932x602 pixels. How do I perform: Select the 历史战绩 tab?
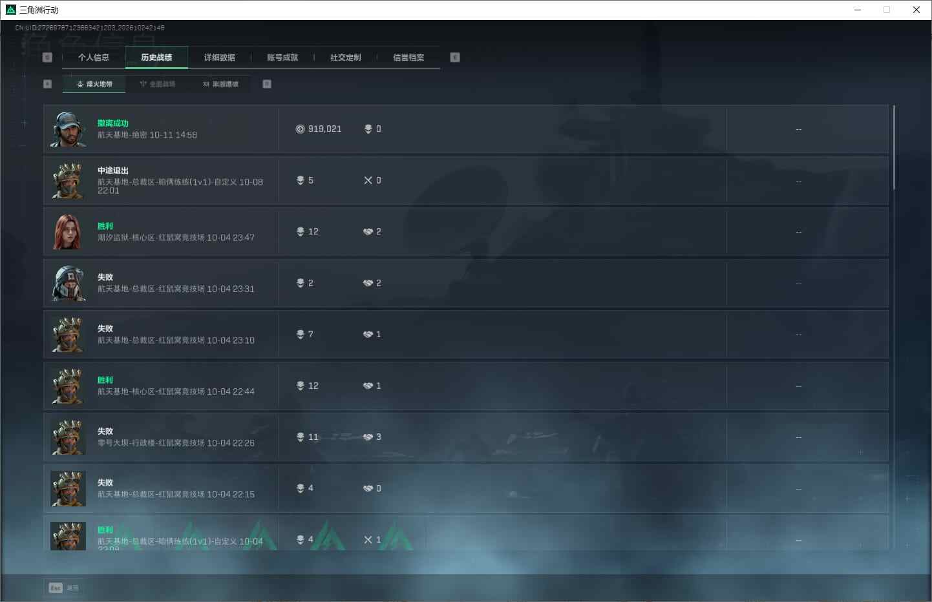(x=156, y=57)
